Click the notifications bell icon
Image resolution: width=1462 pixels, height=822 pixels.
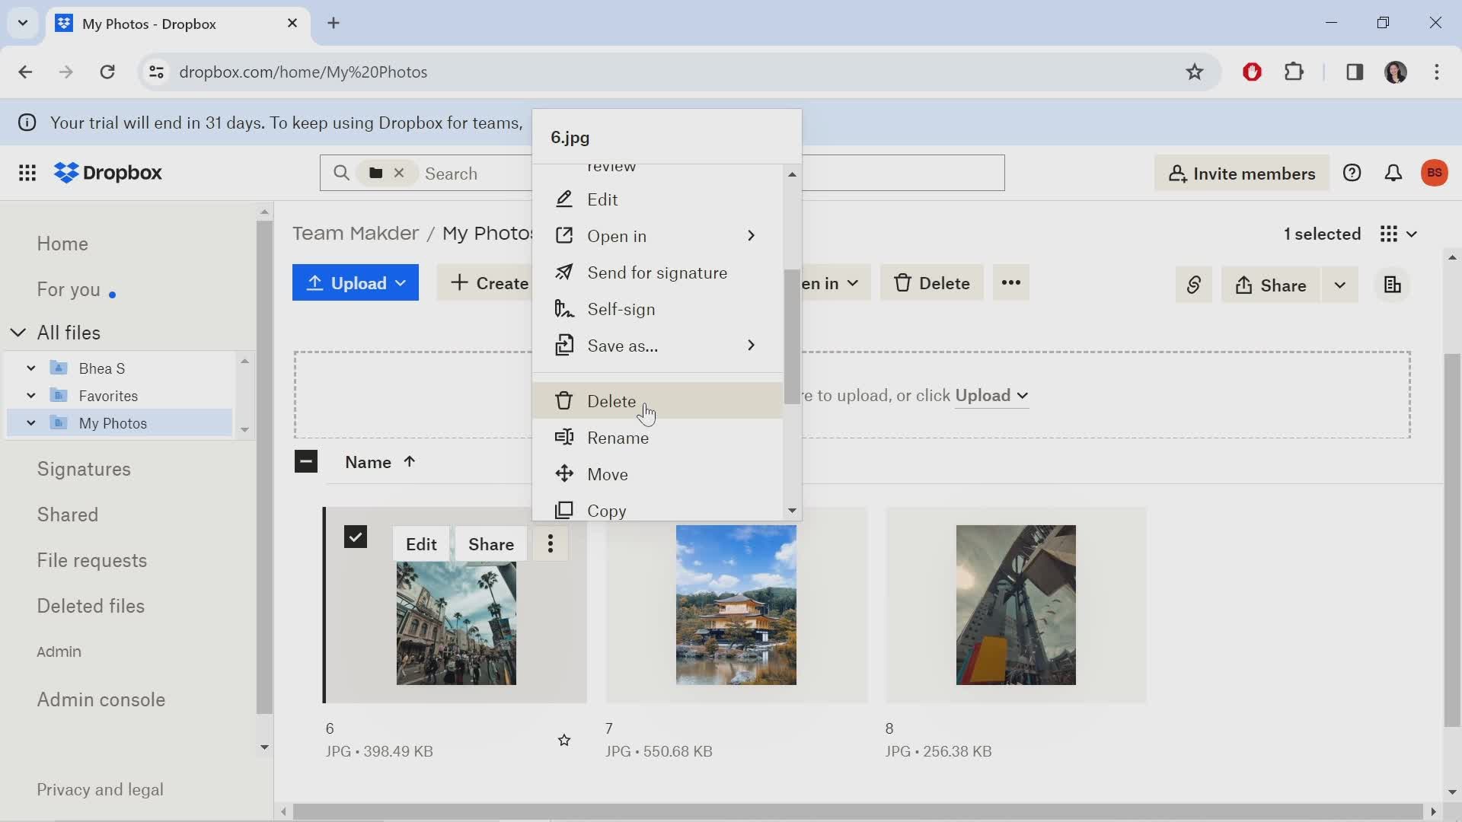[1397, 174]
